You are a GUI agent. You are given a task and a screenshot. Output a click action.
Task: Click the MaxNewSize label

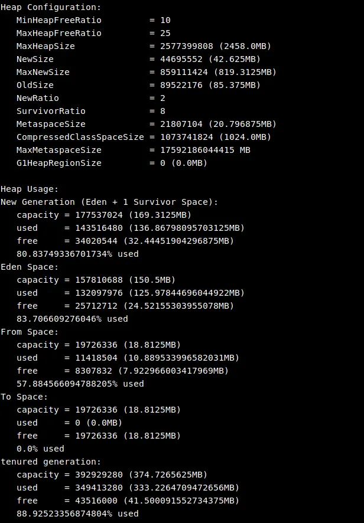(43, 72)
